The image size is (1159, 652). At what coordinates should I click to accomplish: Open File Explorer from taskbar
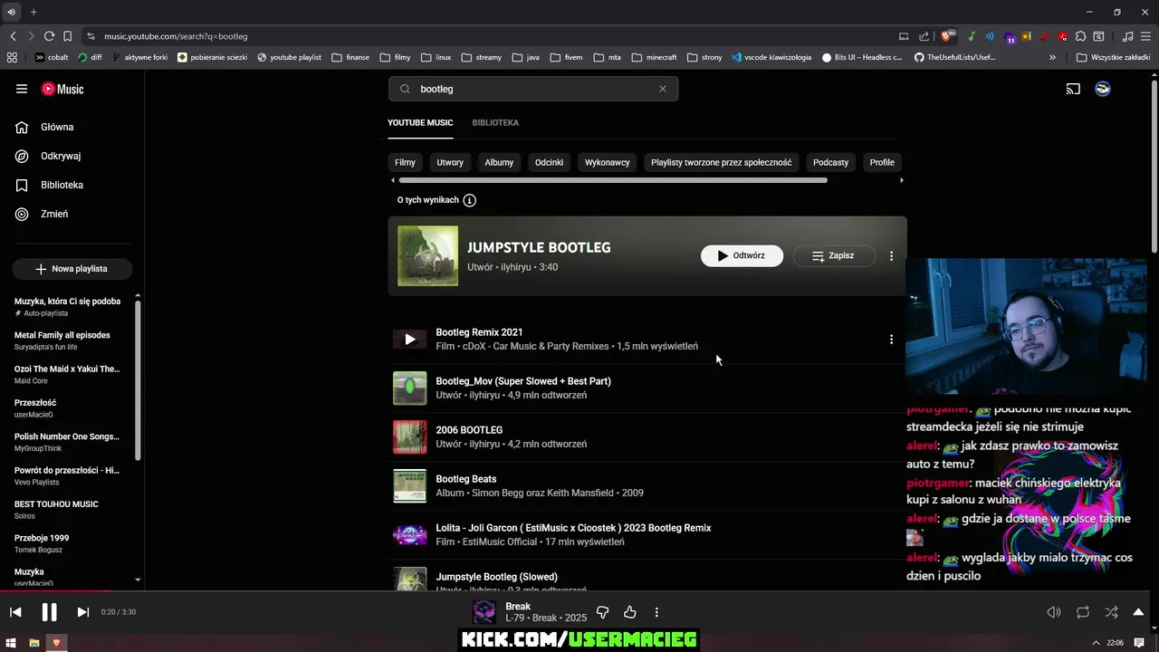tap(34, 643)
